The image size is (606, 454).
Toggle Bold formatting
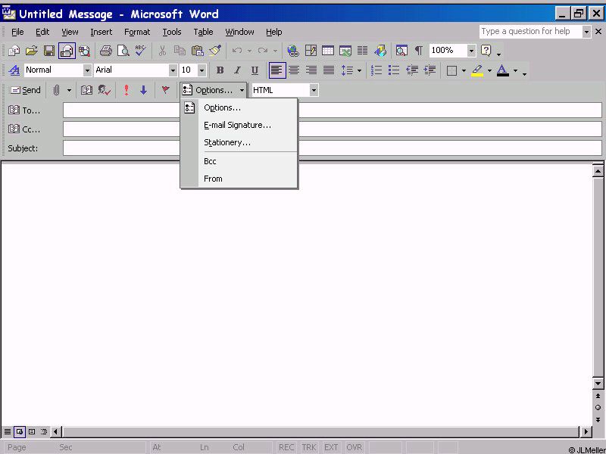coord(220,70)
